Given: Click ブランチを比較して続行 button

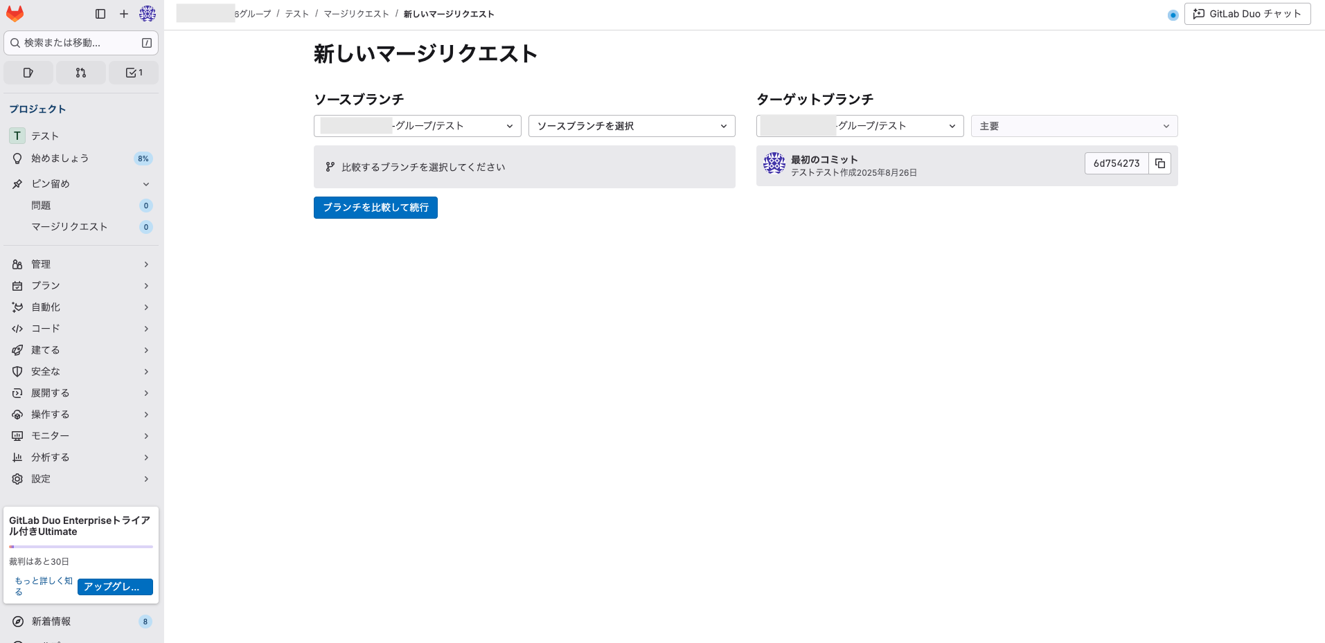Looking at the screenshot, I should pos(375,208).
